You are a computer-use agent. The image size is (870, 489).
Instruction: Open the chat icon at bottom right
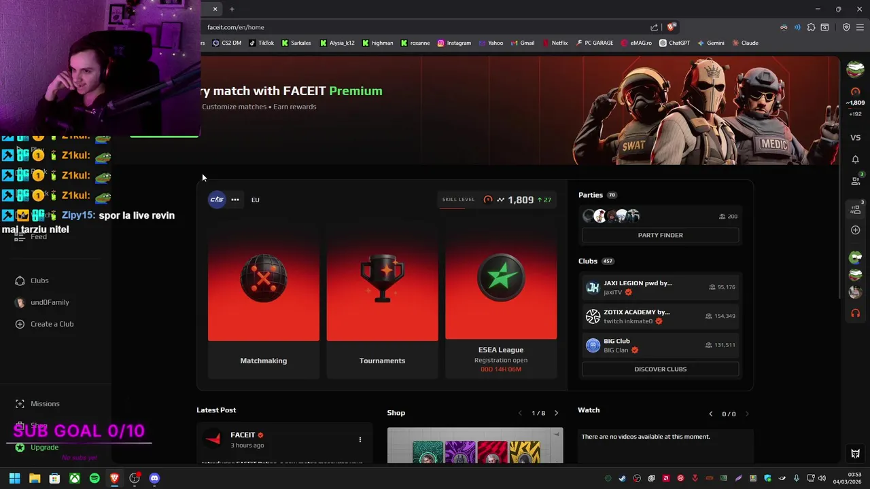(x=855, y=454)
